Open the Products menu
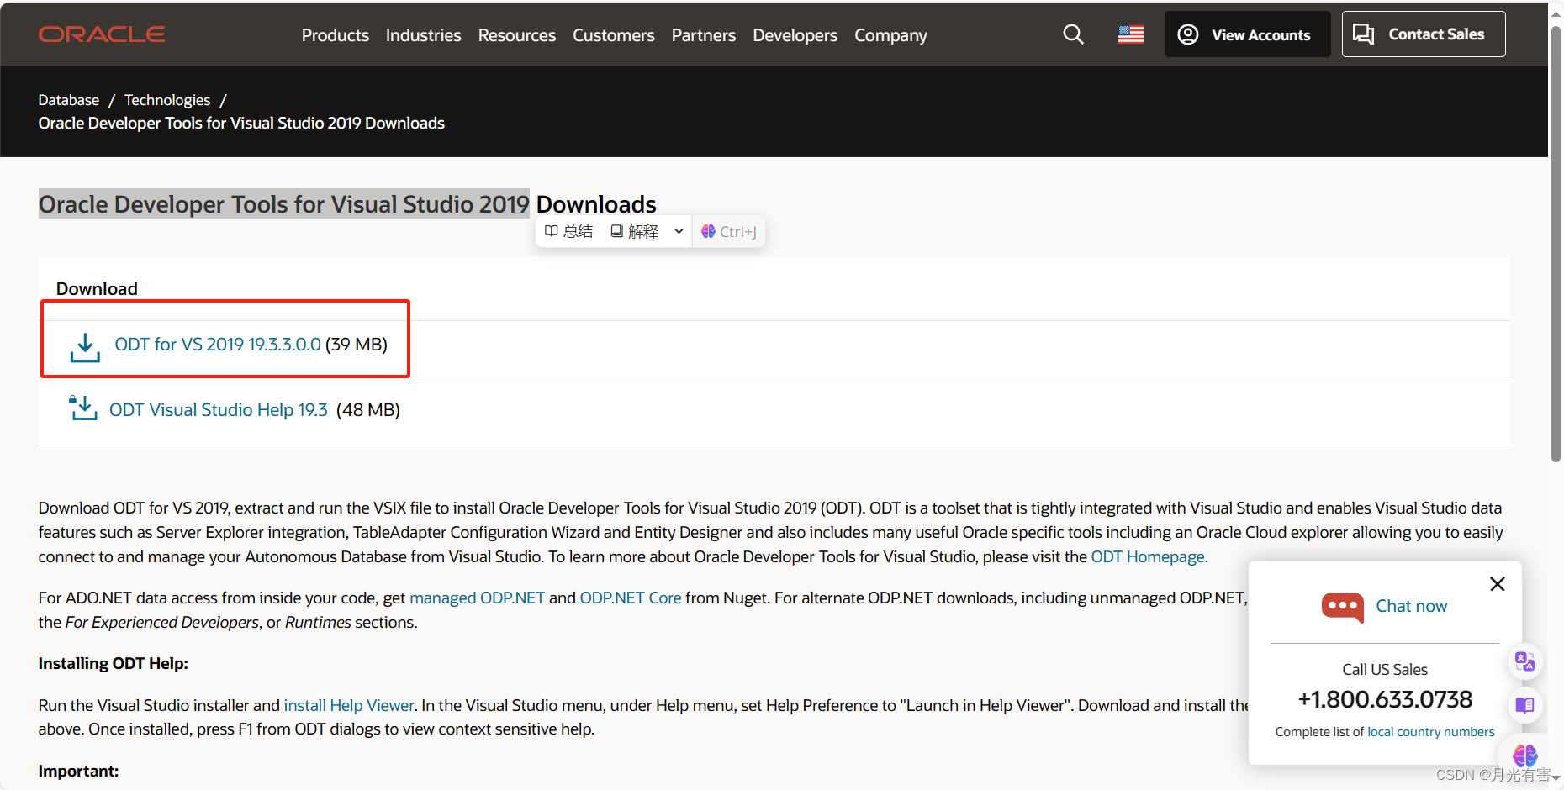Viewport: 1564px width, 790px height. coord(335,35)
